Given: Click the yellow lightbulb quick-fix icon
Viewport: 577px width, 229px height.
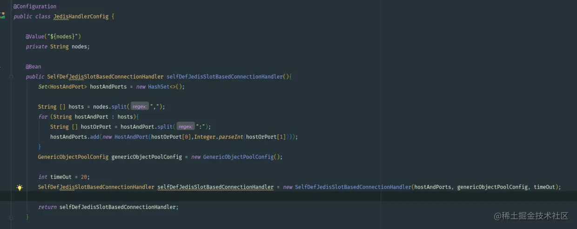Looking at the screenshot, I should click(x=20, y=188).
